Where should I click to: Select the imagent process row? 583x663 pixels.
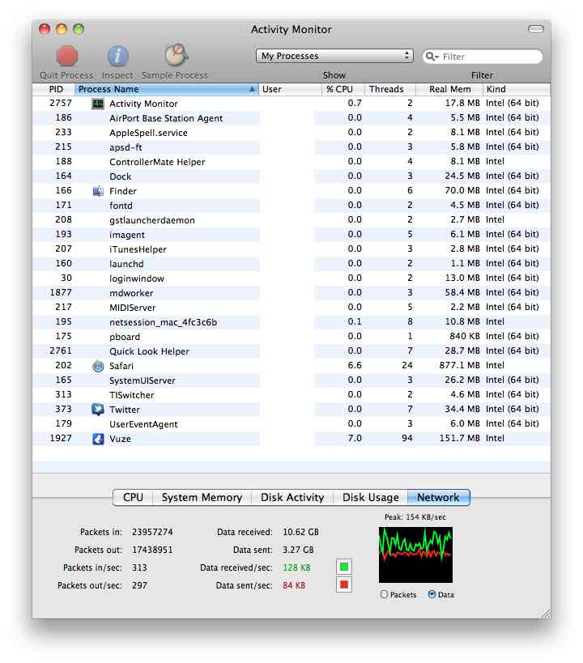coord(291,235)
